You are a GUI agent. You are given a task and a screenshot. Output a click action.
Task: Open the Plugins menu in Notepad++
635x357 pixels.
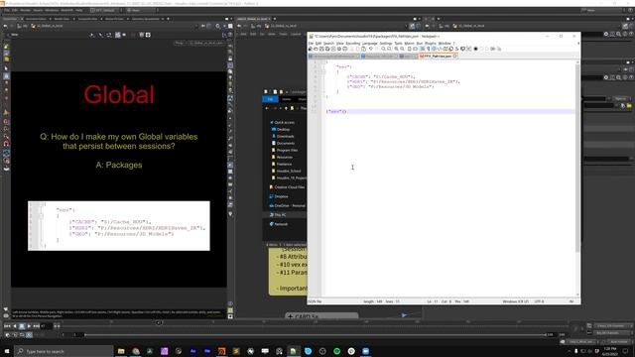[x=430, y=44]
